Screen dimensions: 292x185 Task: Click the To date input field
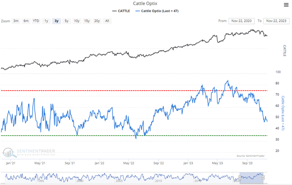[x=277, y=21]
